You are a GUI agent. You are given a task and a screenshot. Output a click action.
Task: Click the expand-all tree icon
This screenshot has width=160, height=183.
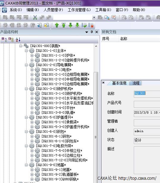(x=4, y=40)
